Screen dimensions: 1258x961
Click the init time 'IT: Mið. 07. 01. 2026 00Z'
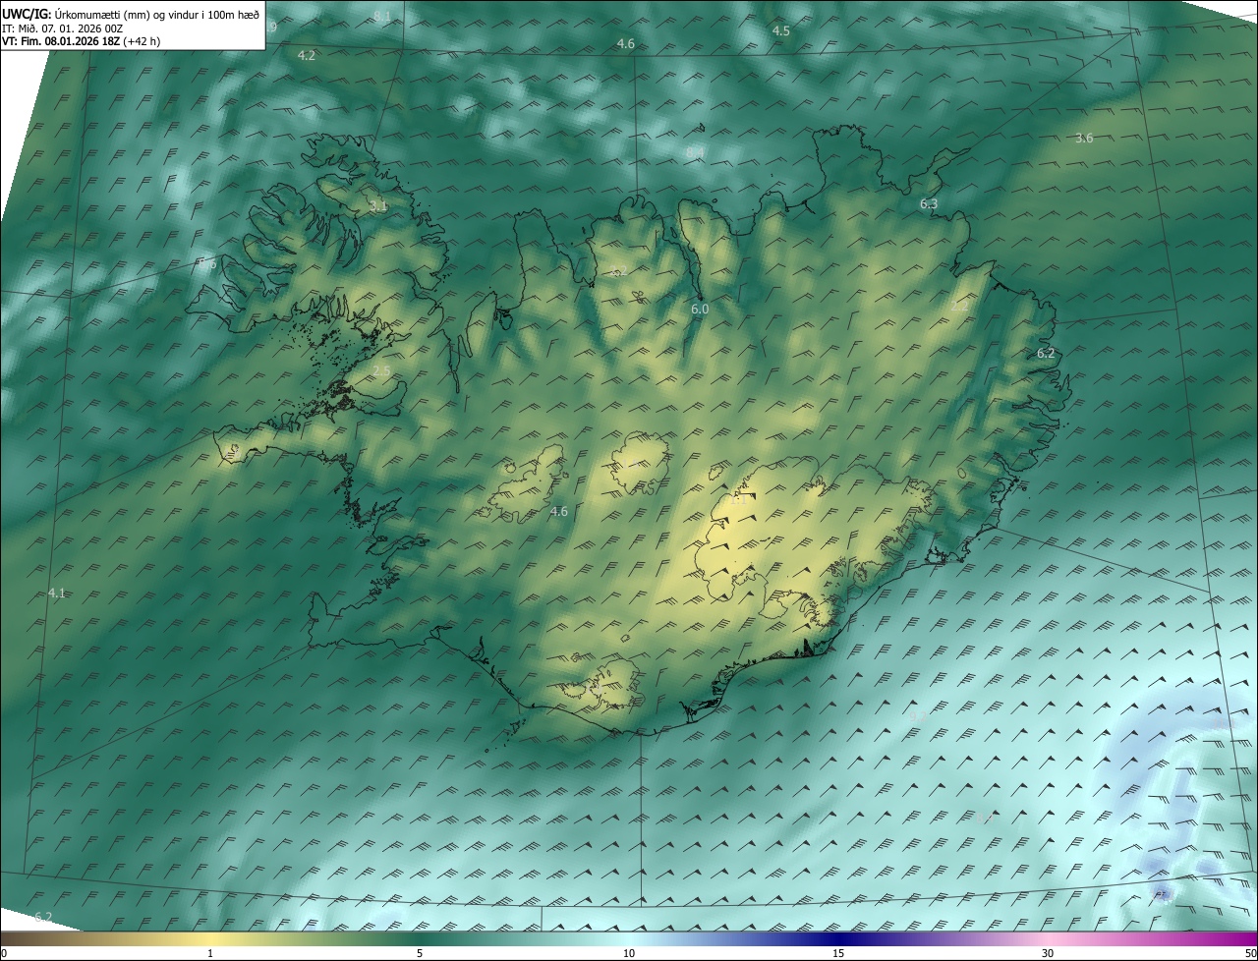63,28
